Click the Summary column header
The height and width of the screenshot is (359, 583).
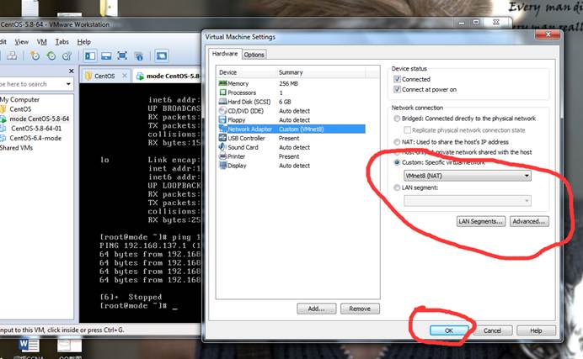coord(321,72)
